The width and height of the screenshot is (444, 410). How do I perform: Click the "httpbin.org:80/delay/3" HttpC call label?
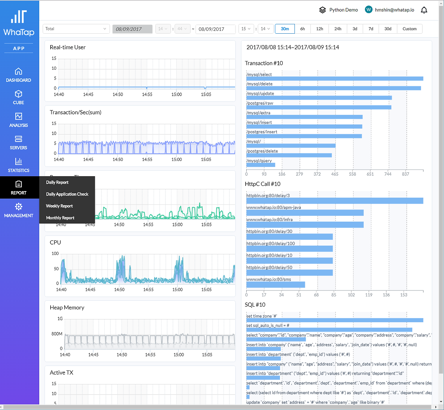point(268,196)
